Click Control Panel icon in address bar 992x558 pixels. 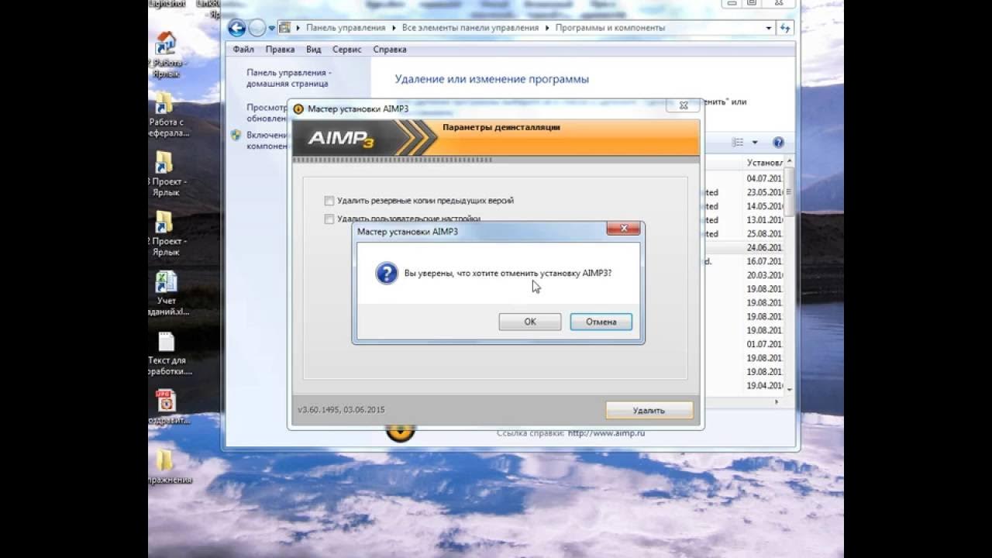coord(285,28)
